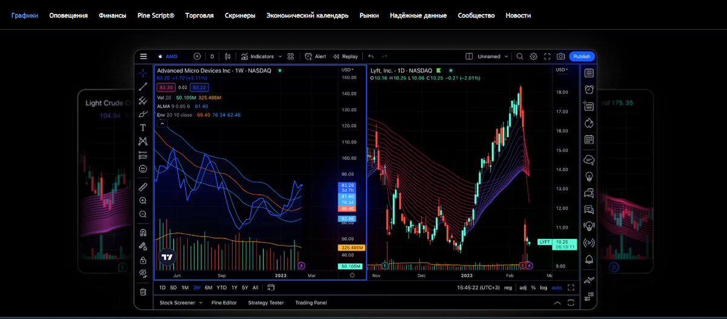Click the zoom out magnifier

click(143, 214)
